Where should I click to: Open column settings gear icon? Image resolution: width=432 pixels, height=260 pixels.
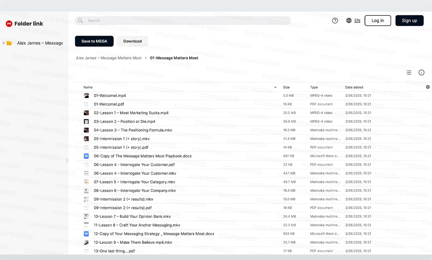428,87
